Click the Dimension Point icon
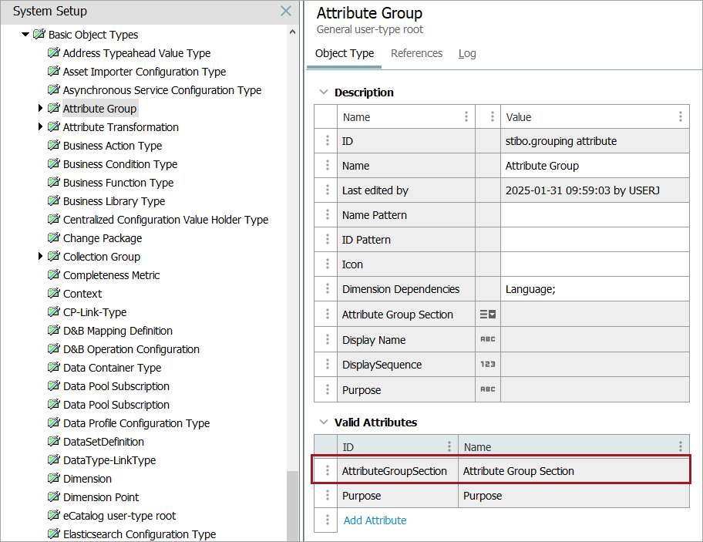This screenshot has height=542, width=703. [x=54, y=497]
